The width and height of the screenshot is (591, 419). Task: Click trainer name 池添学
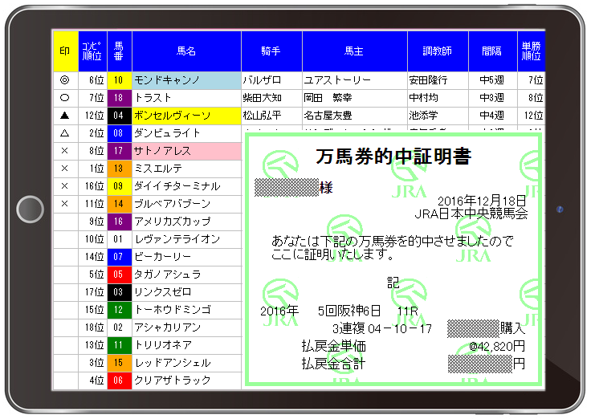pos(424,116)
